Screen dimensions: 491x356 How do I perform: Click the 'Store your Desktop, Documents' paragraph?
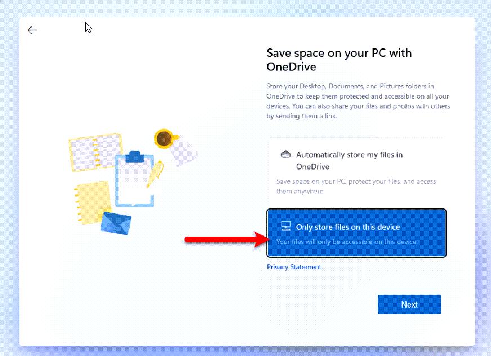(x=358, y=101)
